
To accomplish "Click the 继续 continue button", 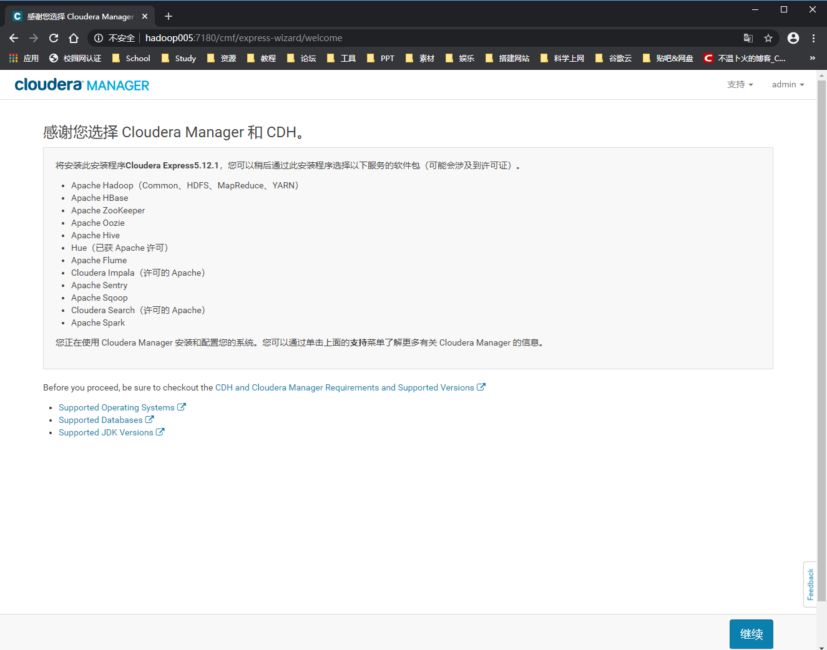I will click(751, 634).
